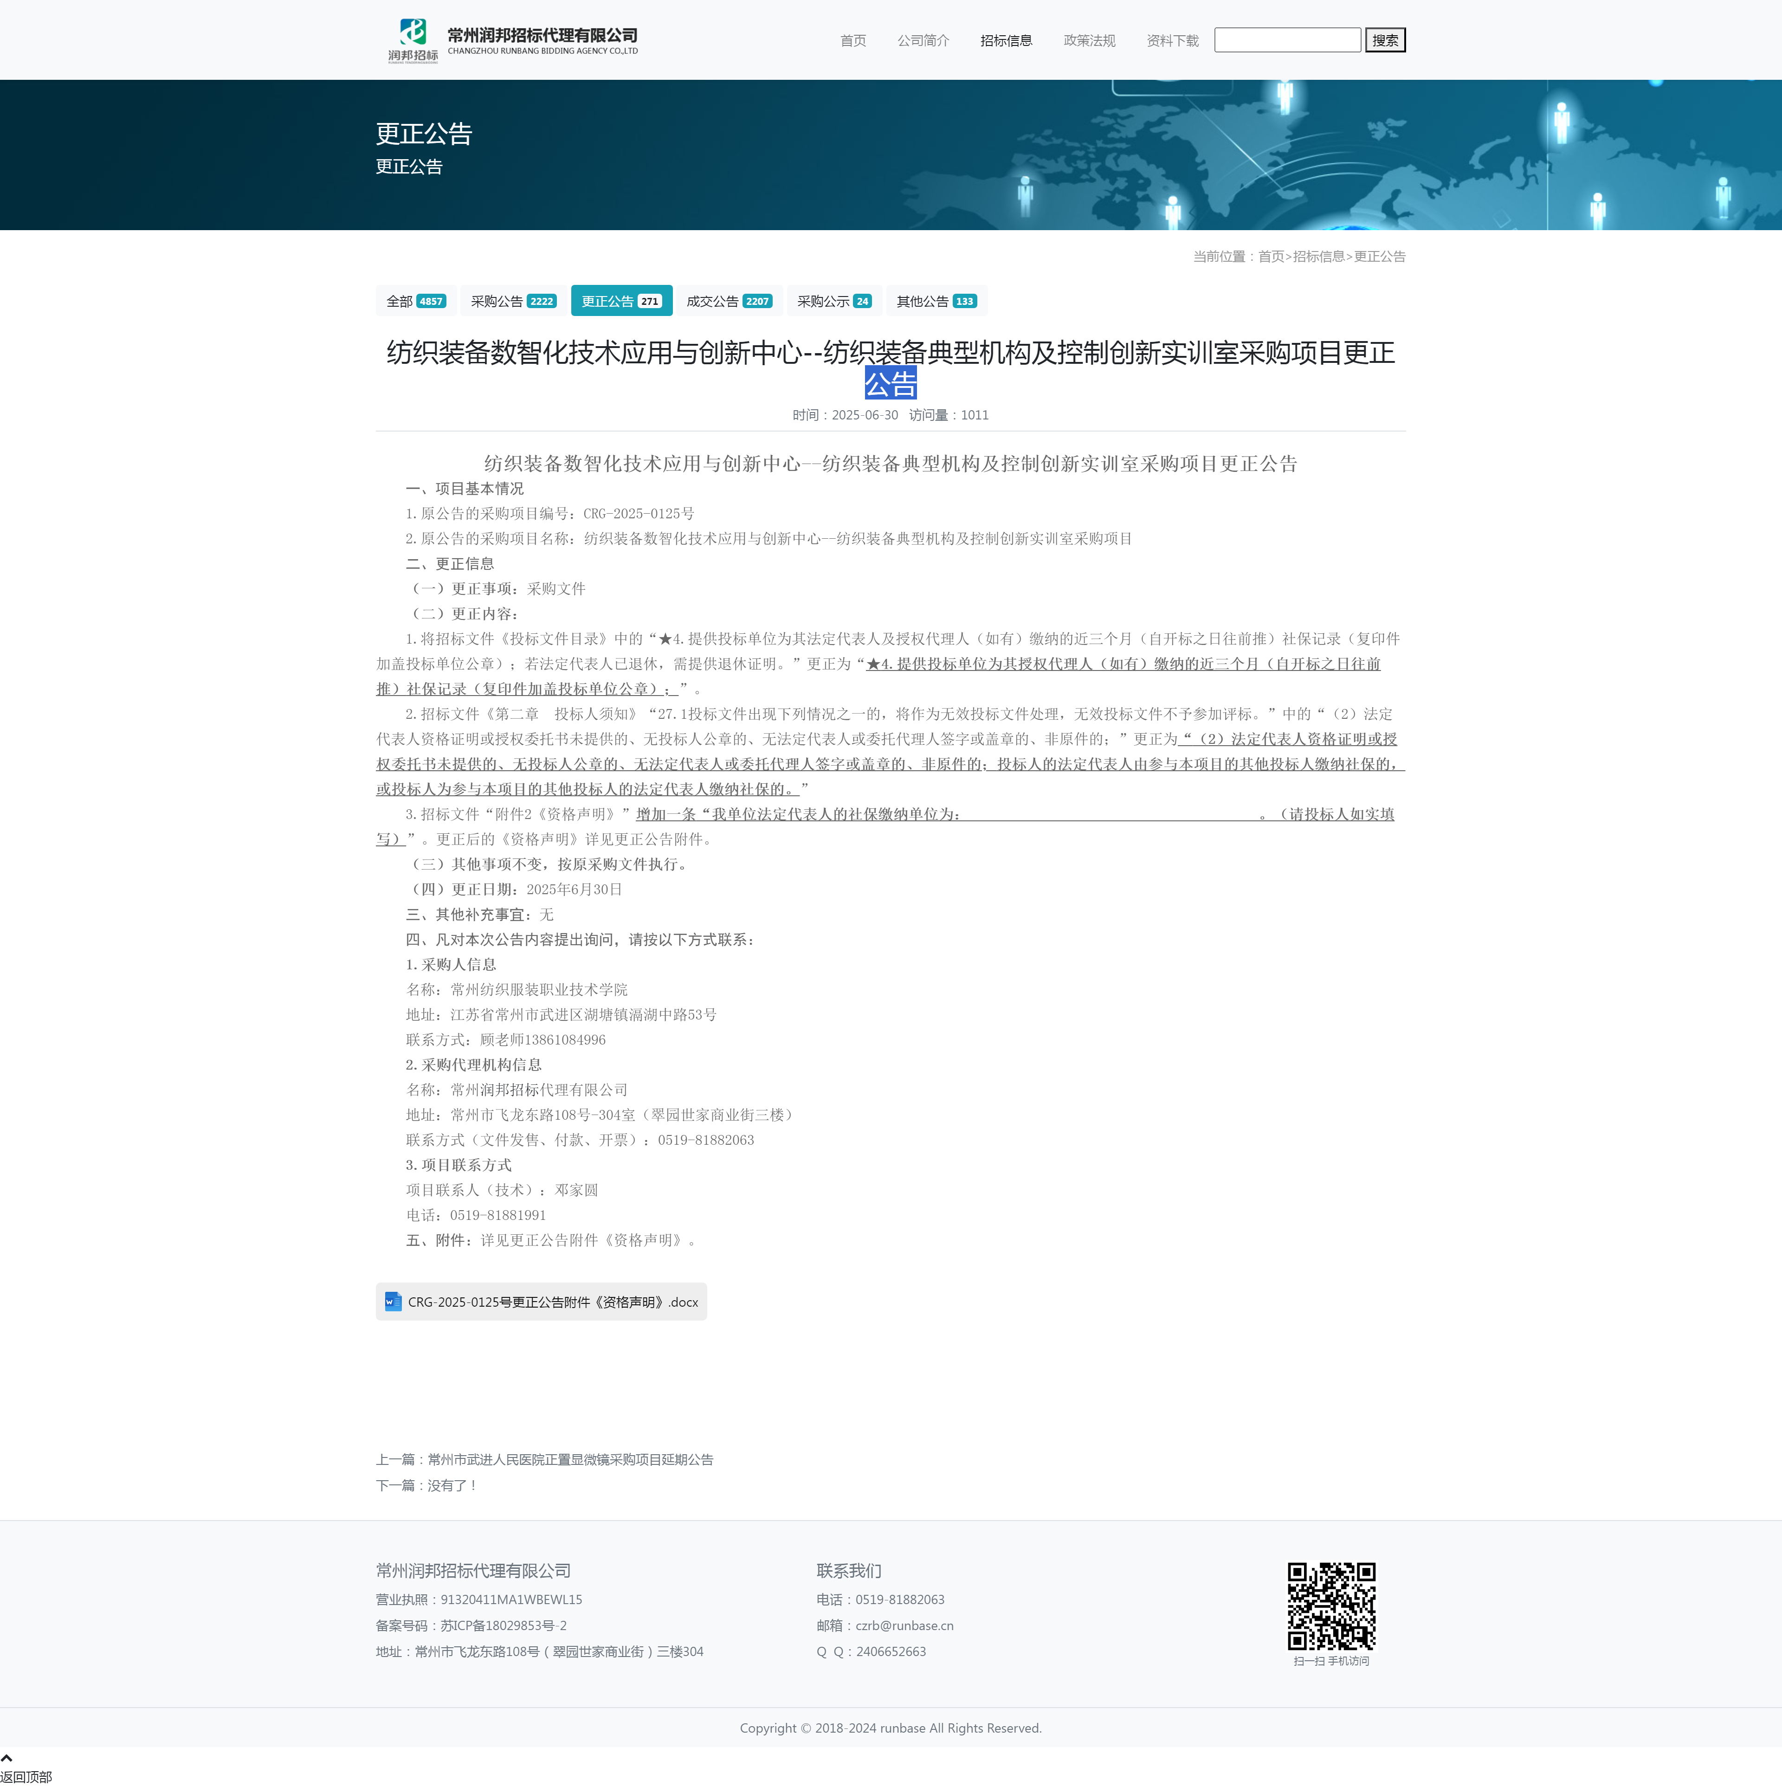Go to the 招标信息 navigation item

(x=1006, y=41)
